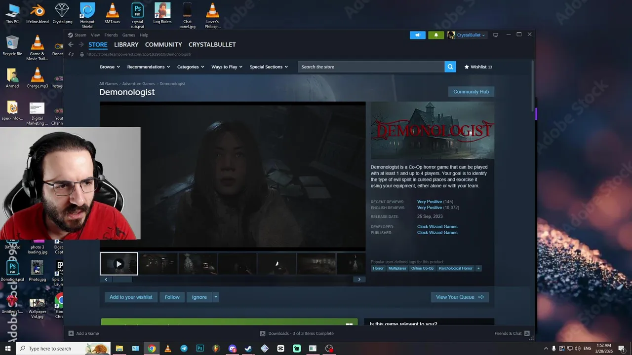This screenshot has width=632, height=355.
Task: Open the CrystalBullet account dropdown
Action: 471,35
